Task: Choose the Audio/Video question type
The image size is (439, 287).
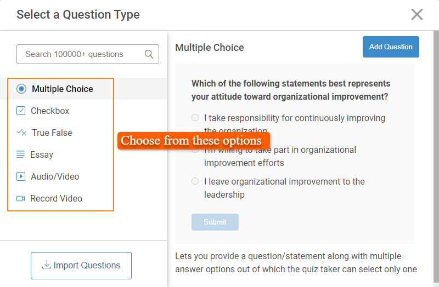Action: click(x=54, y=176)
